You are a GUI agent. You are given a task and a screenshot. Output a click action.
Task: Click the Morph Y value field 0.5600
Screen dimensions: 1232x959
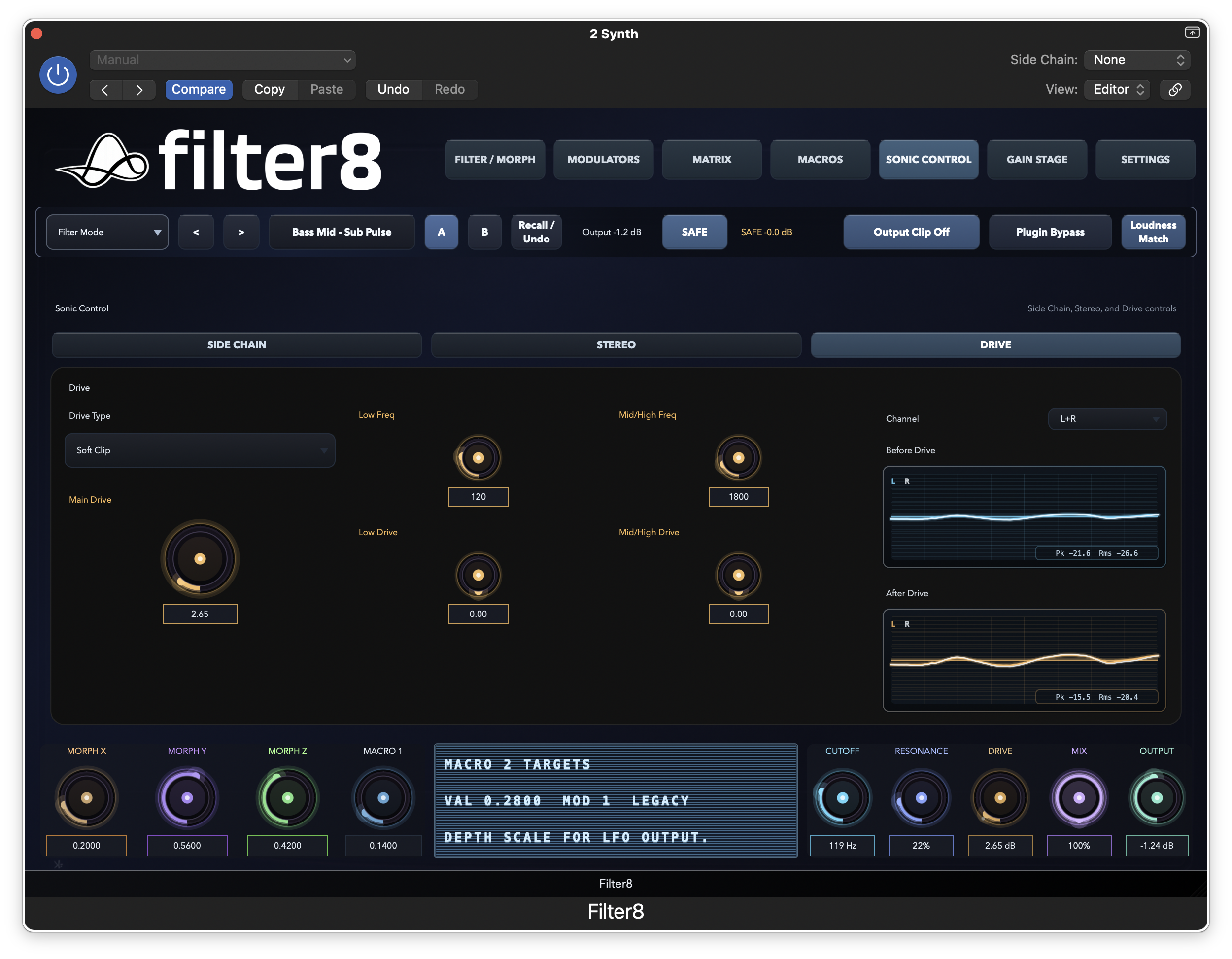tap(187, 845)
